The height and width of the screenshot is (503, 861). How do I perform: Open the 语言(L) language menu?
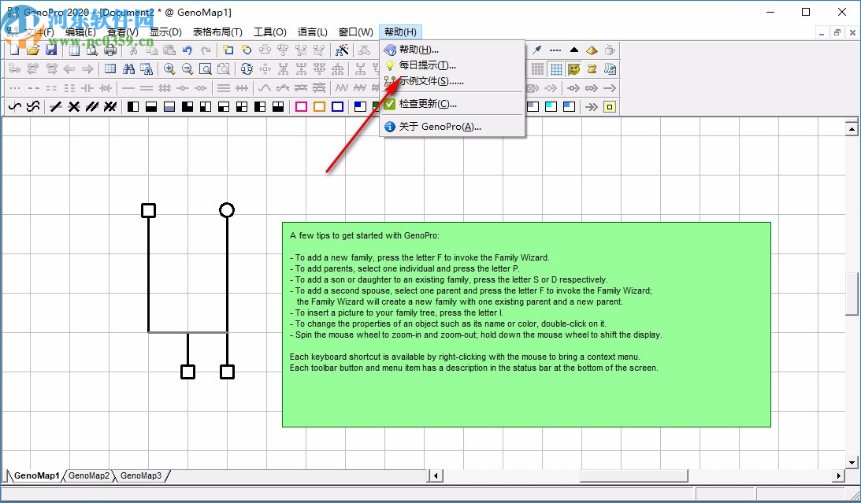[313, 31]
